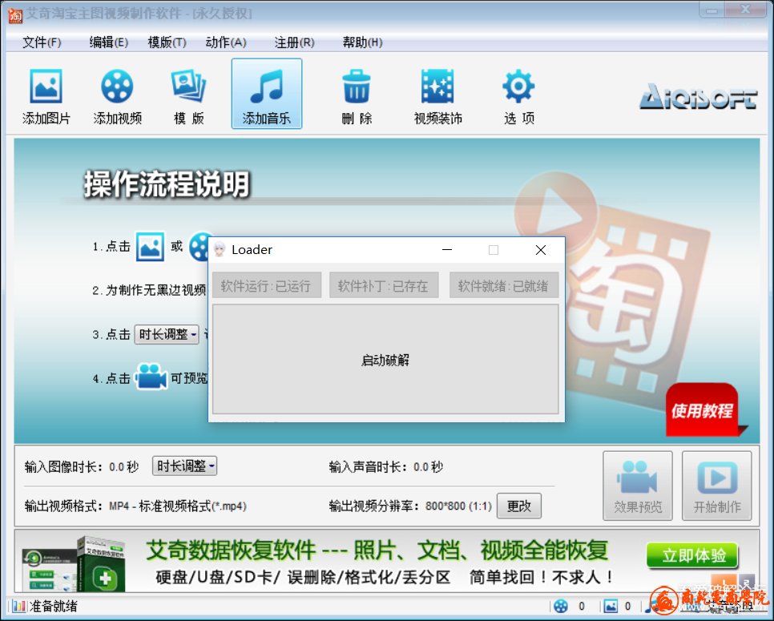This screenshot has height=621, width=774.
Task: Click the 添加图片 (Add Image) toolbar icon
Action: click(46, 95)
